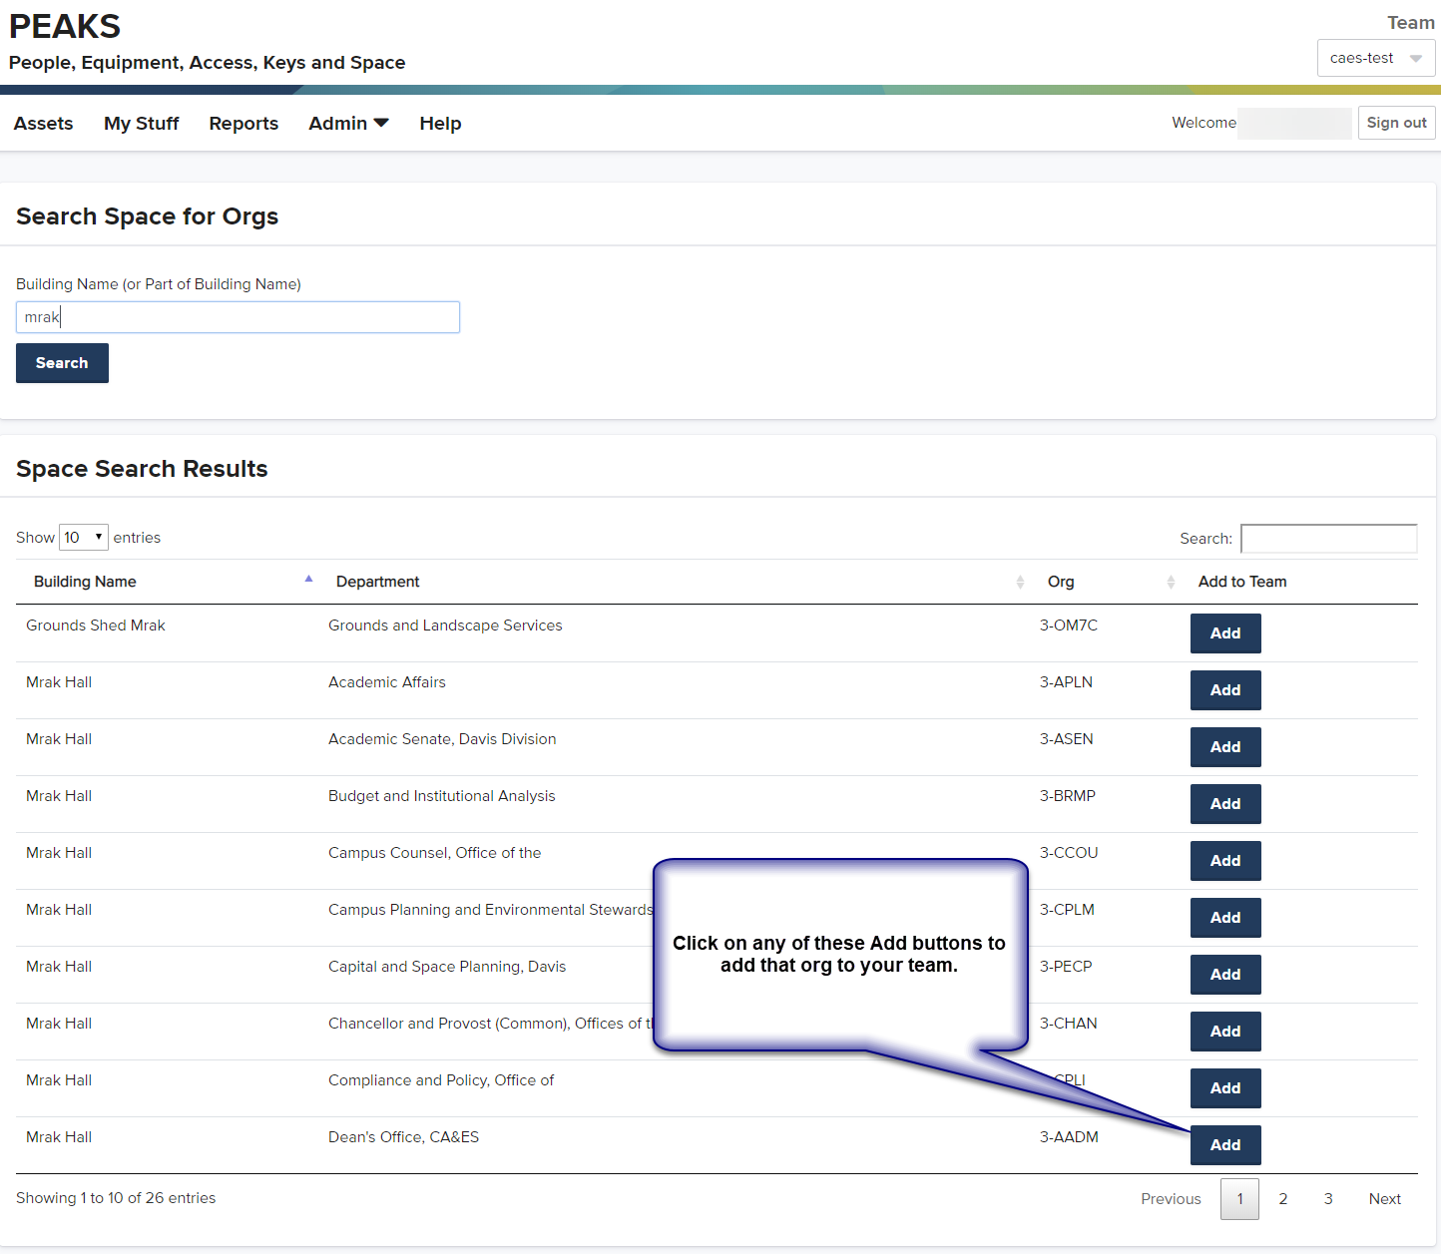Click Next to advance results page
This screenshot has height=1254, width=1441.
[x=1384, y=1199]
